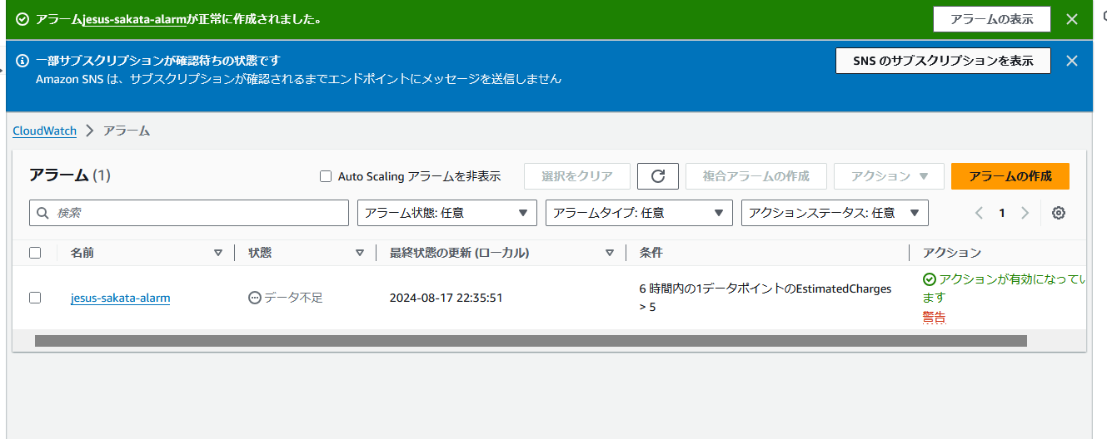
Task: Open the アクション dropdown button
Action: click(889, 176)
